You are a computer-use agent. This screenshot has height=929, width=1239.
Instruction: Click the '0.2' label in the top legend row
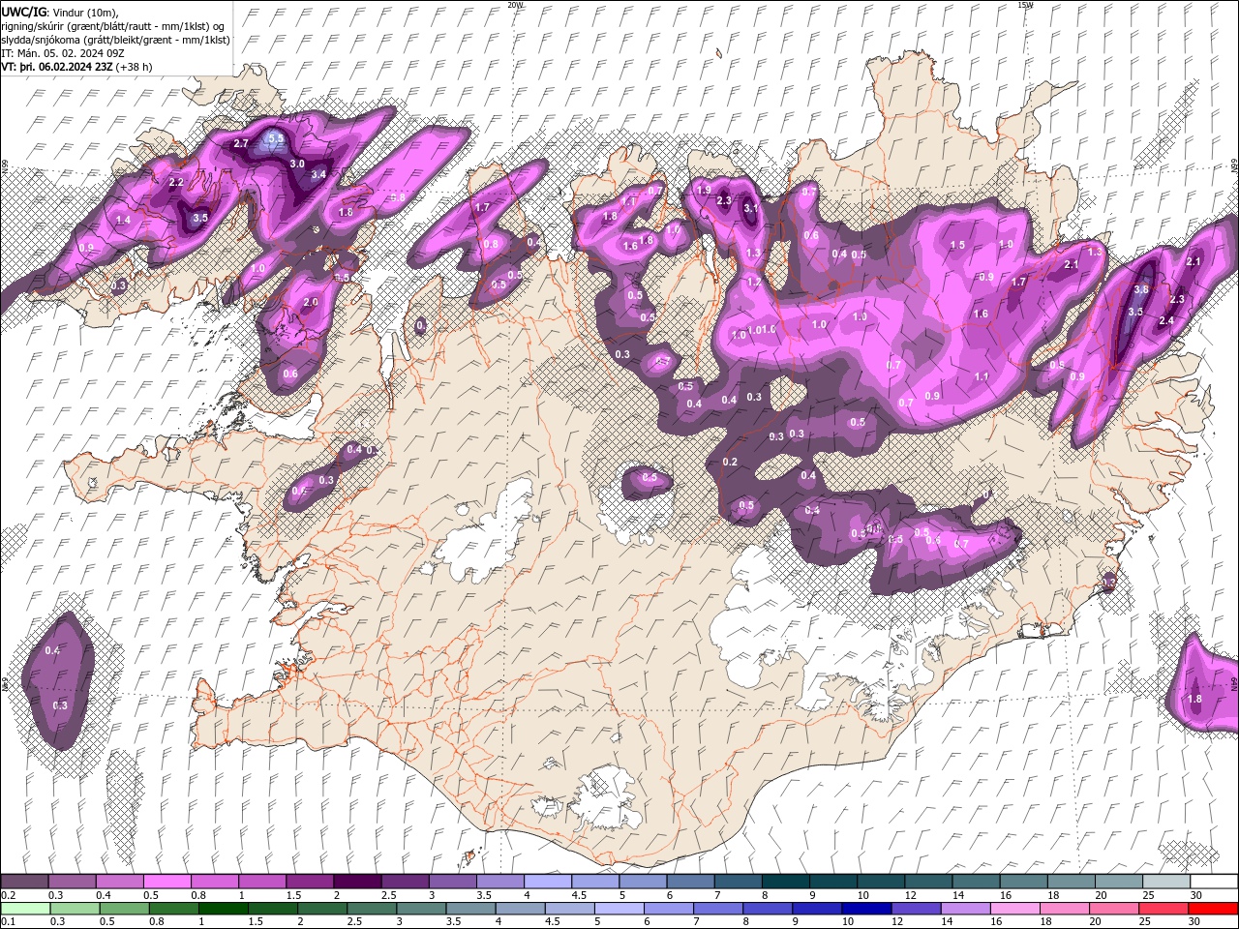(x=8, y=895)
